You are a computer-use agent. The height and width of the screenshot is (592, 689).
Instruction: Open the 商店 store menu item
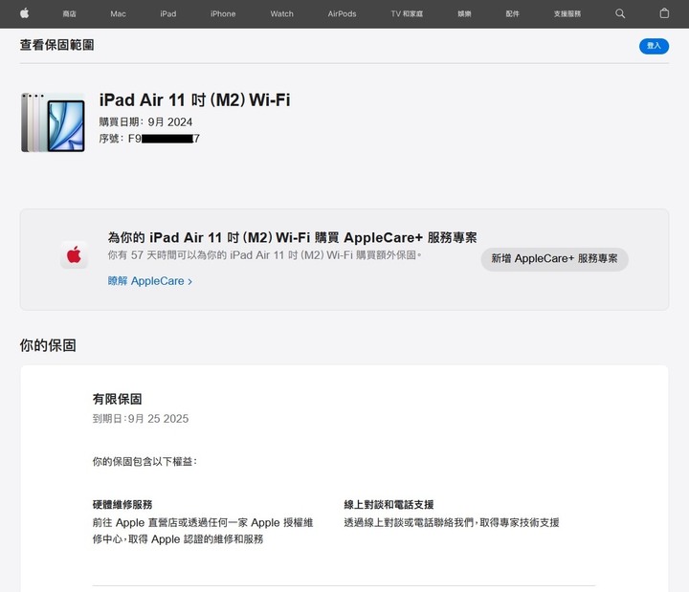69,14
